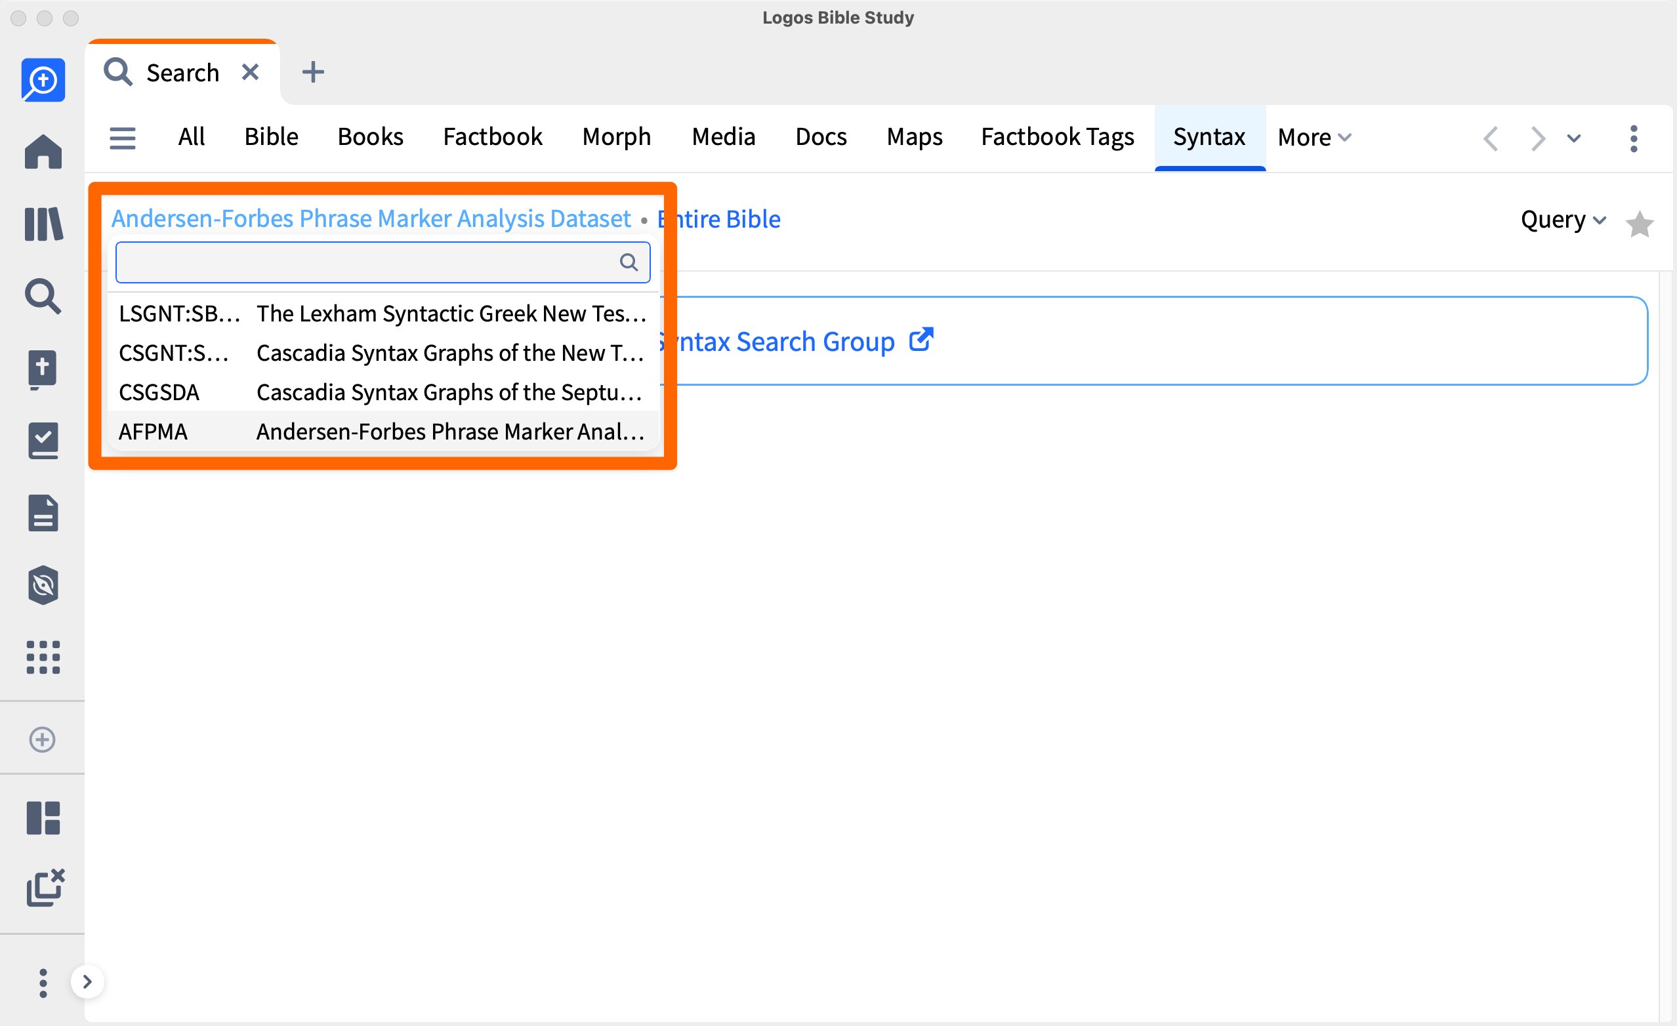This screenshot has width=1677, height=1026.
Task: Open the Query dropdown
Action: (1563, 220)
